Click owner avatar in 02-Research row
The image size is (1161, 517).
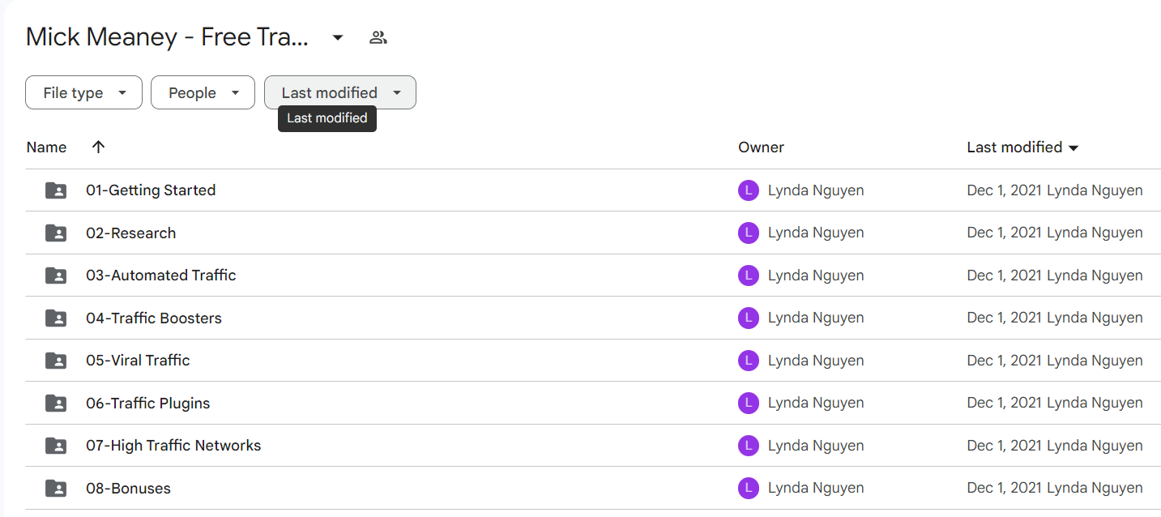(x=748, y=233)
